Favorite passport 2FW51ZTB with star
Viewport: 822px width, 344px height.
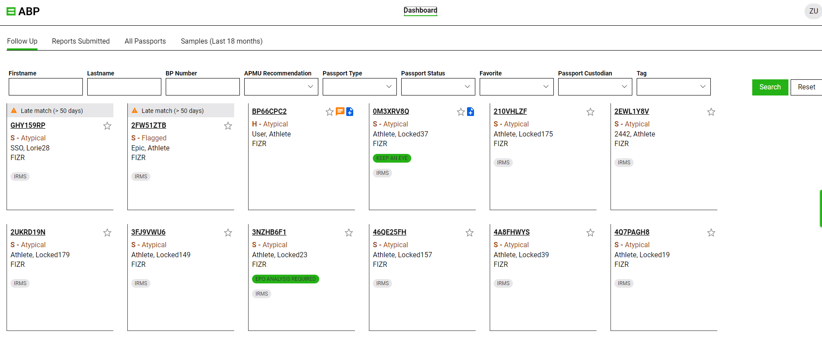tap(228, 126)
